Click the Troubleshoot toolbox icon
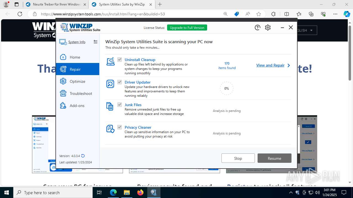 coord(63,93)
